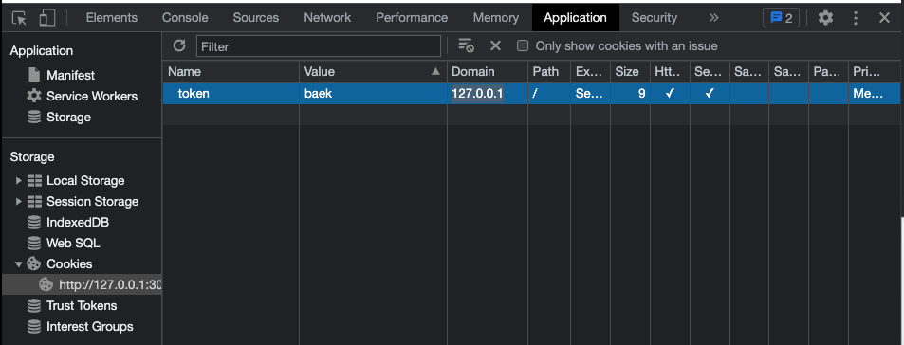This screenshot has width=904, height=345.
Task: Open the Service Workers gear icon
Action: pyautogui.click(x=34, y=96)
